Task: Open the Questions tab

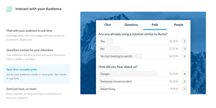Action: click(131, 25)
